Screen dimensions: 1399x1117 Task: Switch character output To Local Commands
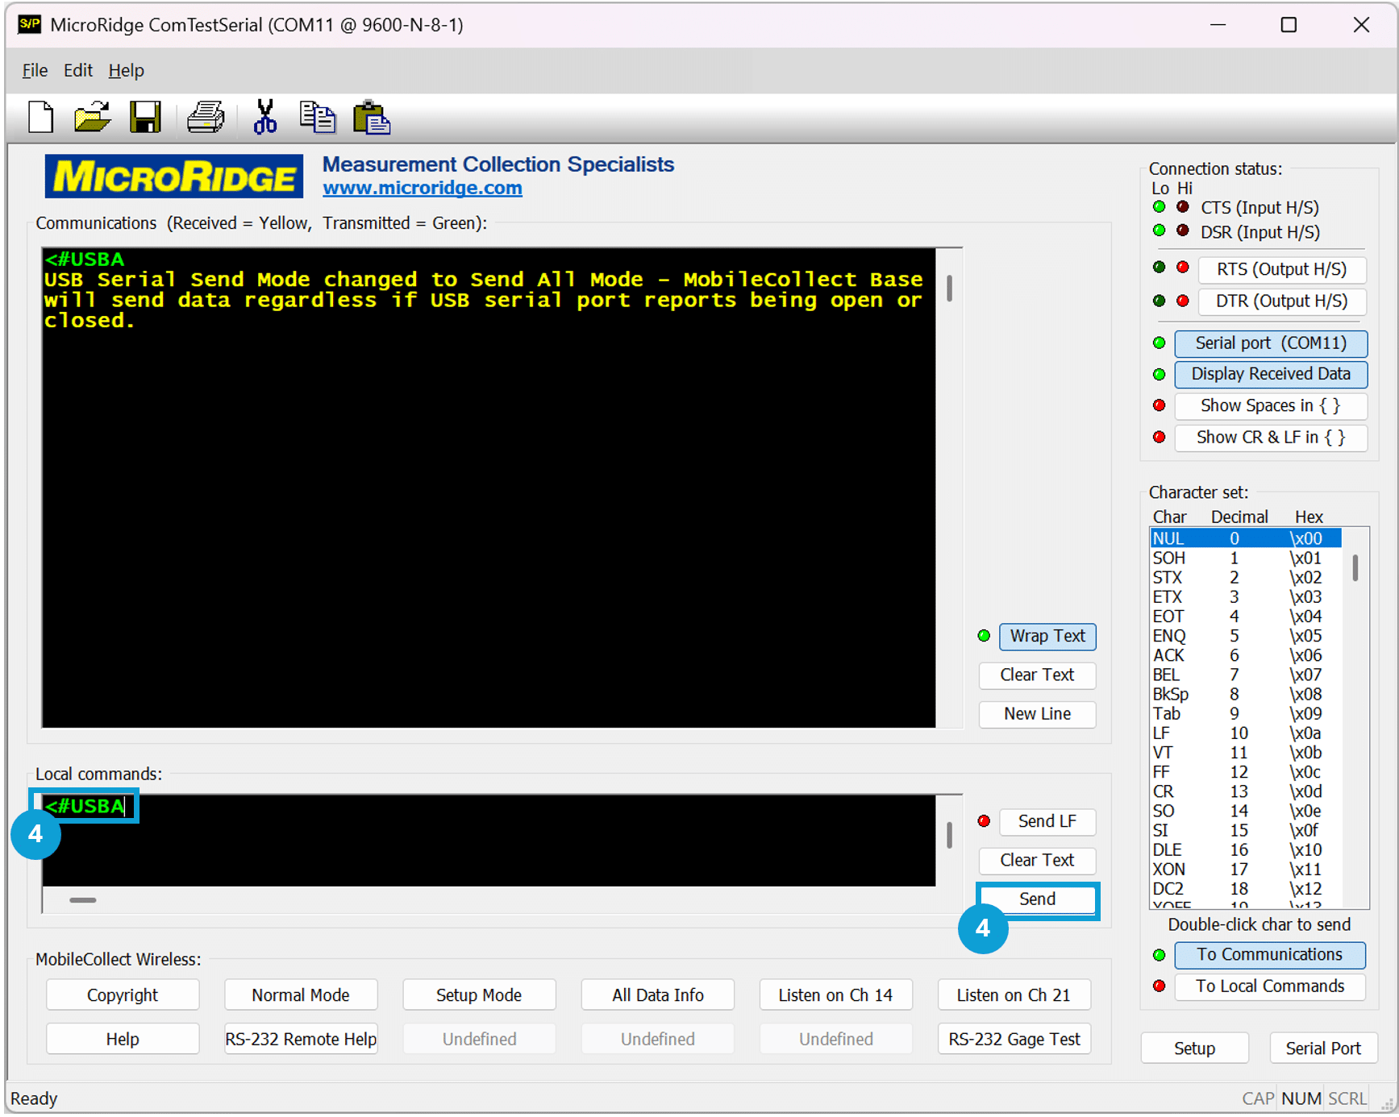1269,986
